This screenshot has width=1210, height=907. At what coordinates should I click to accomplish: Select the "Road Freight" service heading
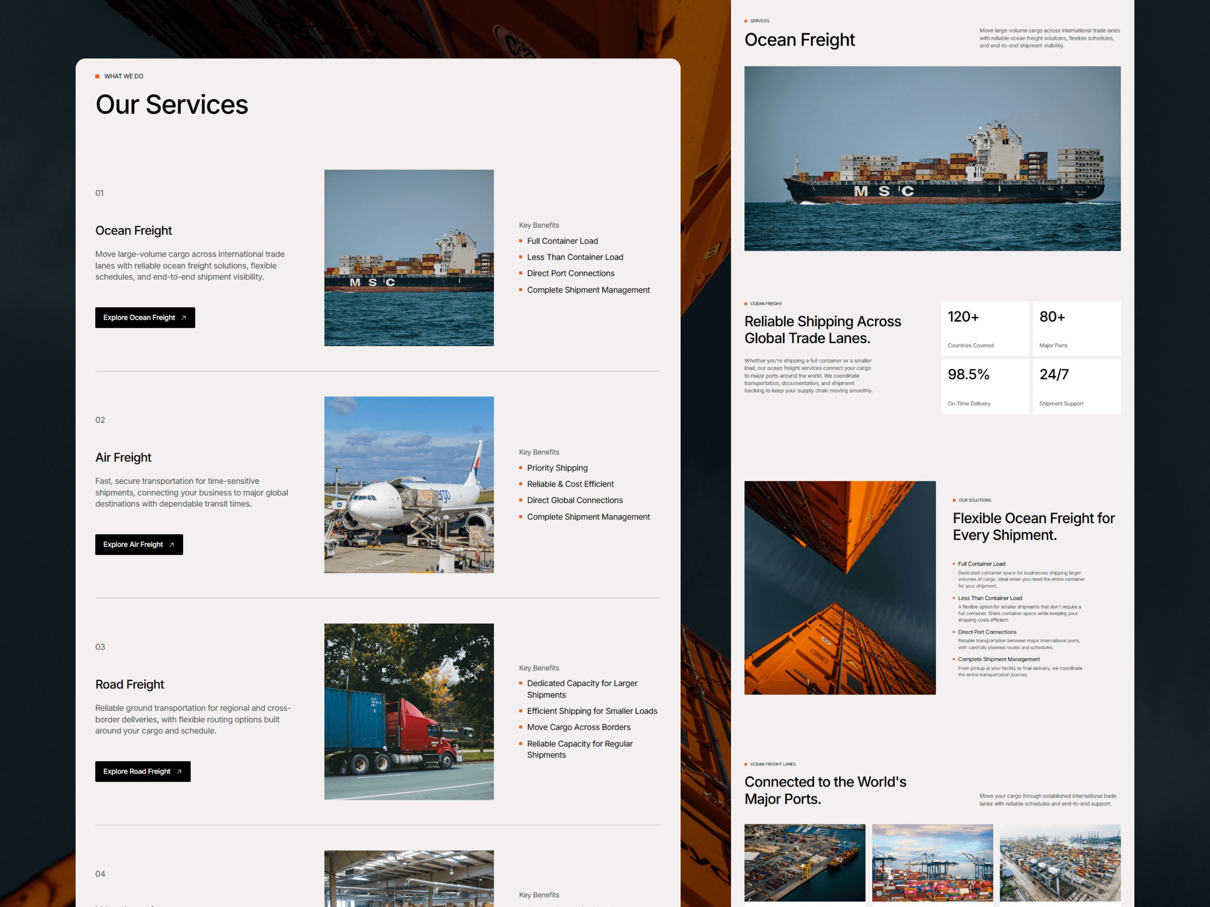click(130, 684)
